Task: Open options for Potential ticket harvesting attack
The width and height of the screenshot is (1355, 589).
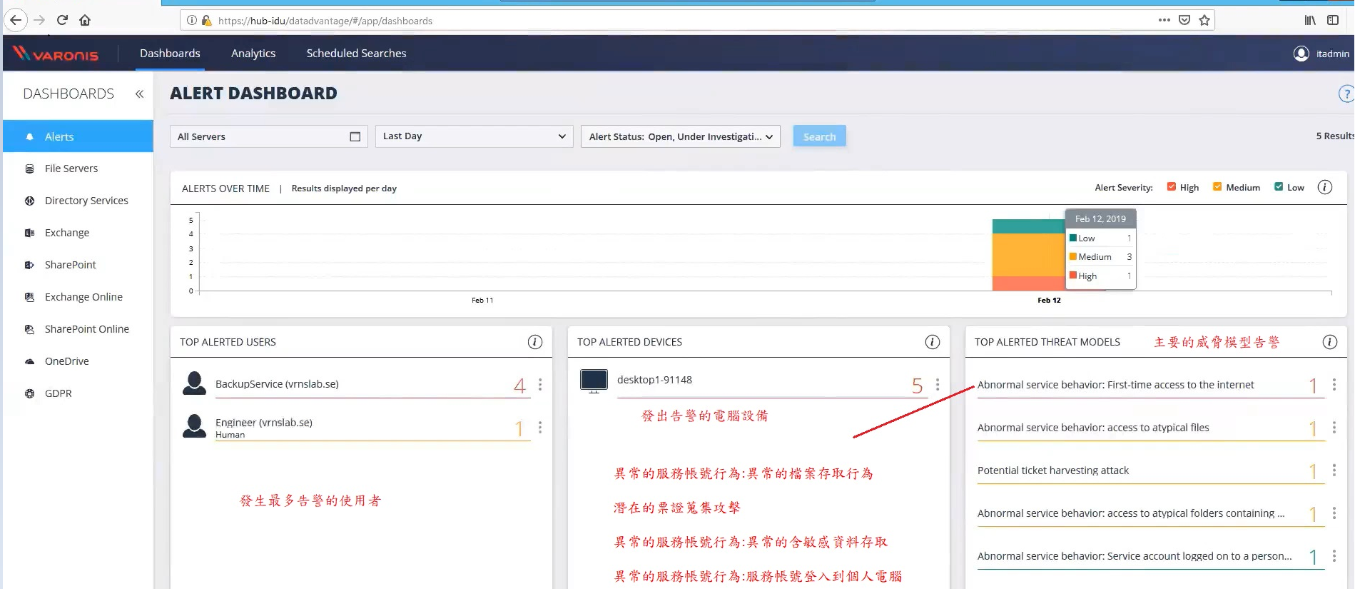Action: [1334, 470]
